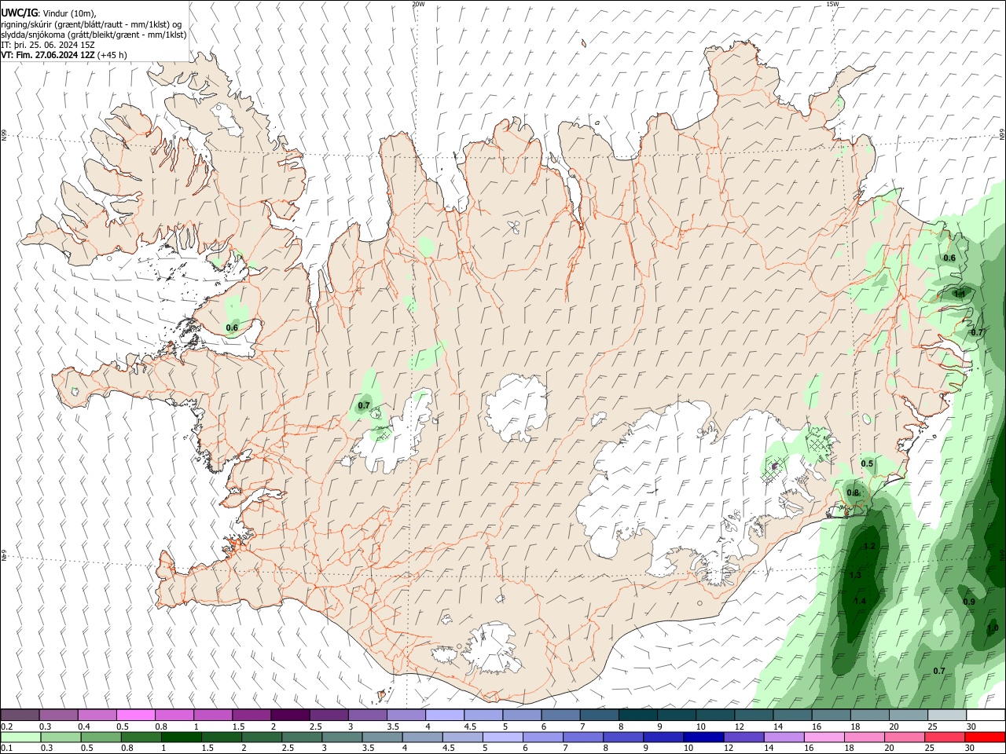The image size is (1006, 754).
Task: Click the '1.2' precipitation value offshore southeast
Action: click(869, 546)
